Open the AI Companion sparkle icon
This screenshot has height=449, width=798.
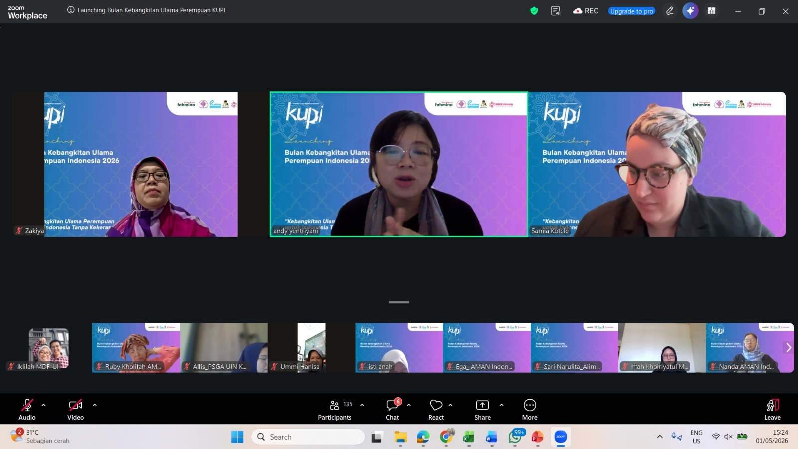690,11
